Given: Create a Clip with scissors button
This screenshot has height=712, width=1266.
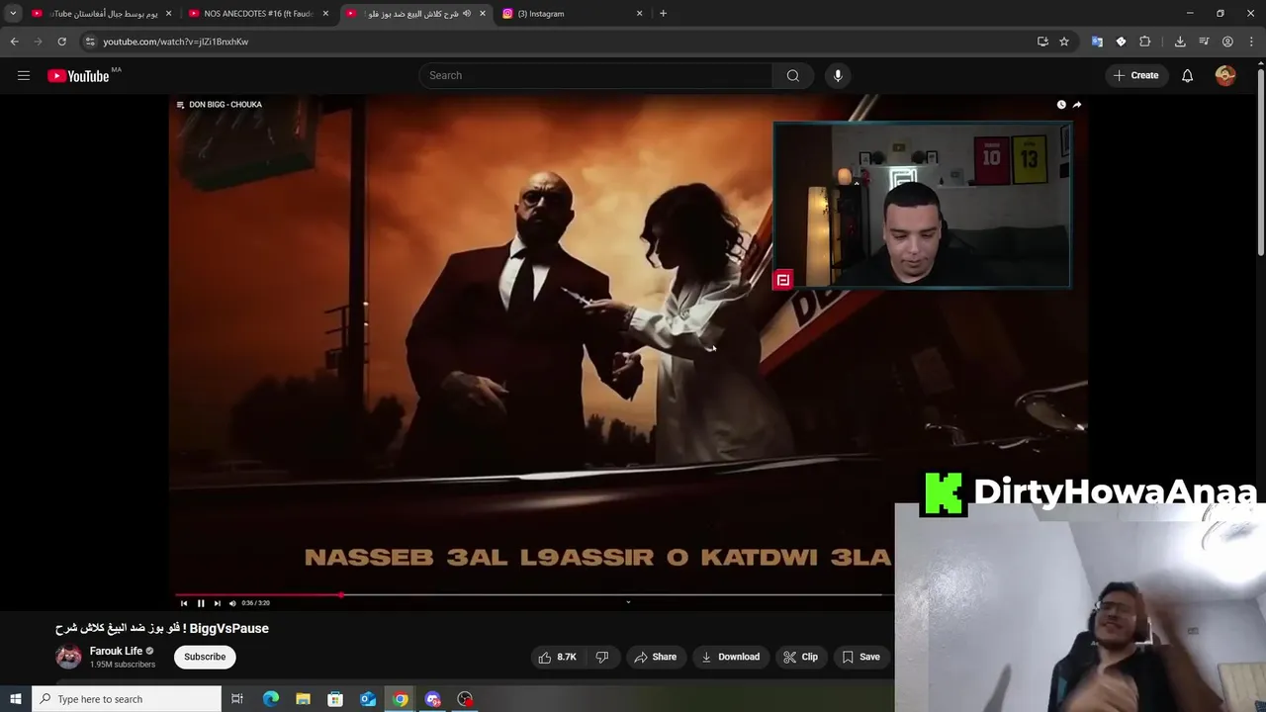Looking at the screenshot, I should [x=800, y=657].
